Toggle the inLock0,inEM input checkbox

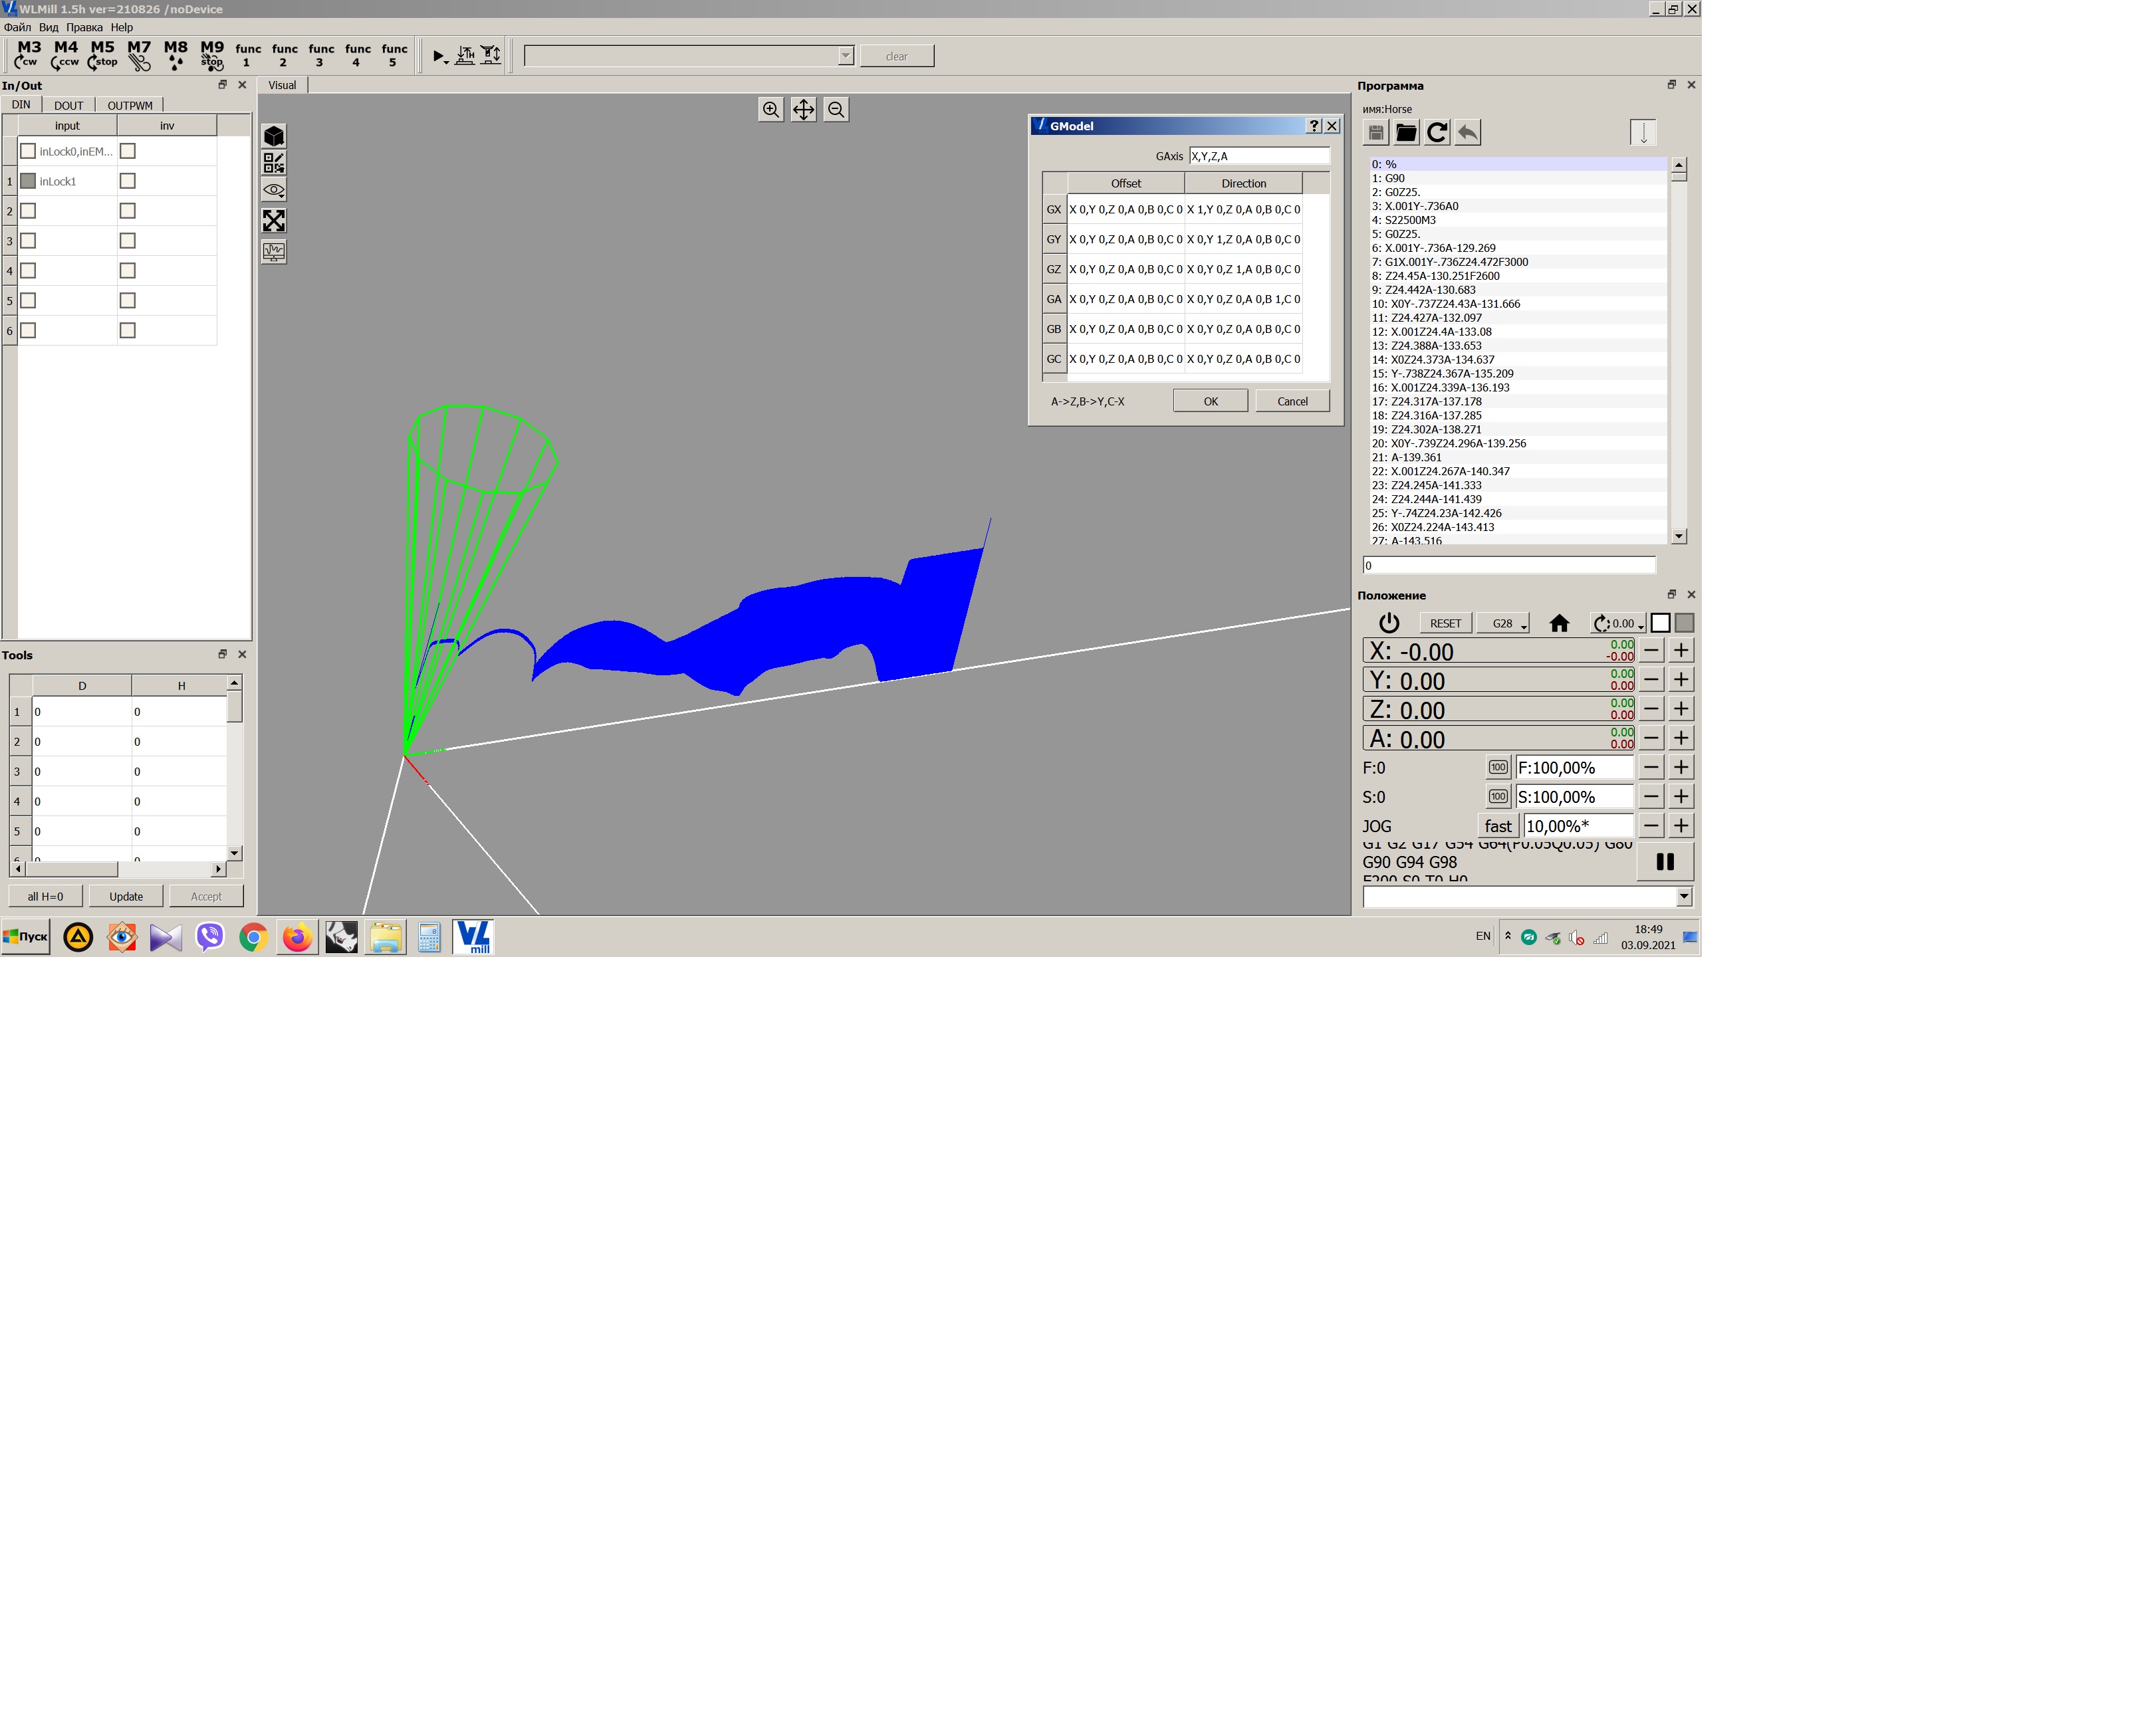click(x=28, y=151)
